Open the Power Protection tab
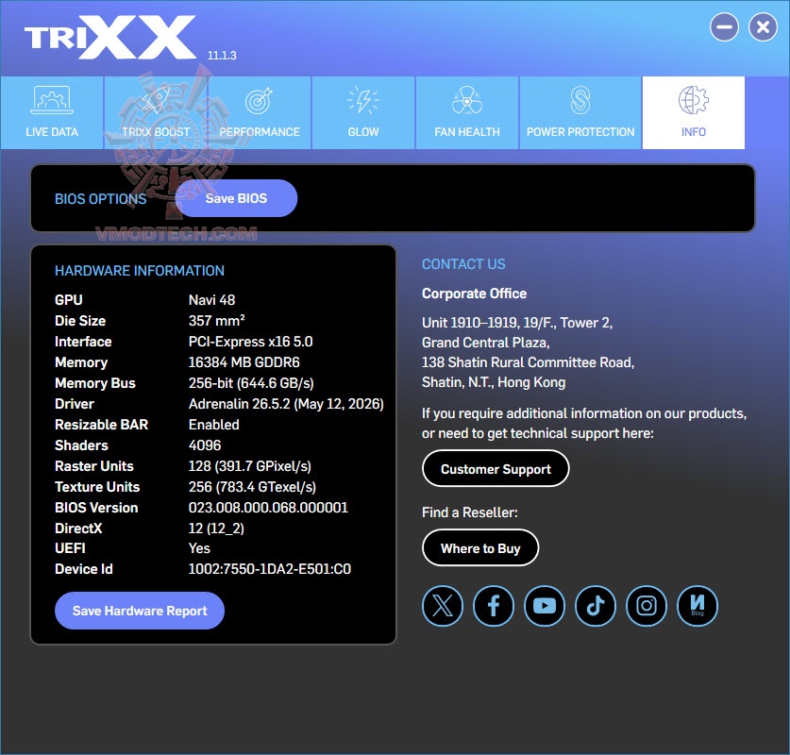 coord(580,113)
